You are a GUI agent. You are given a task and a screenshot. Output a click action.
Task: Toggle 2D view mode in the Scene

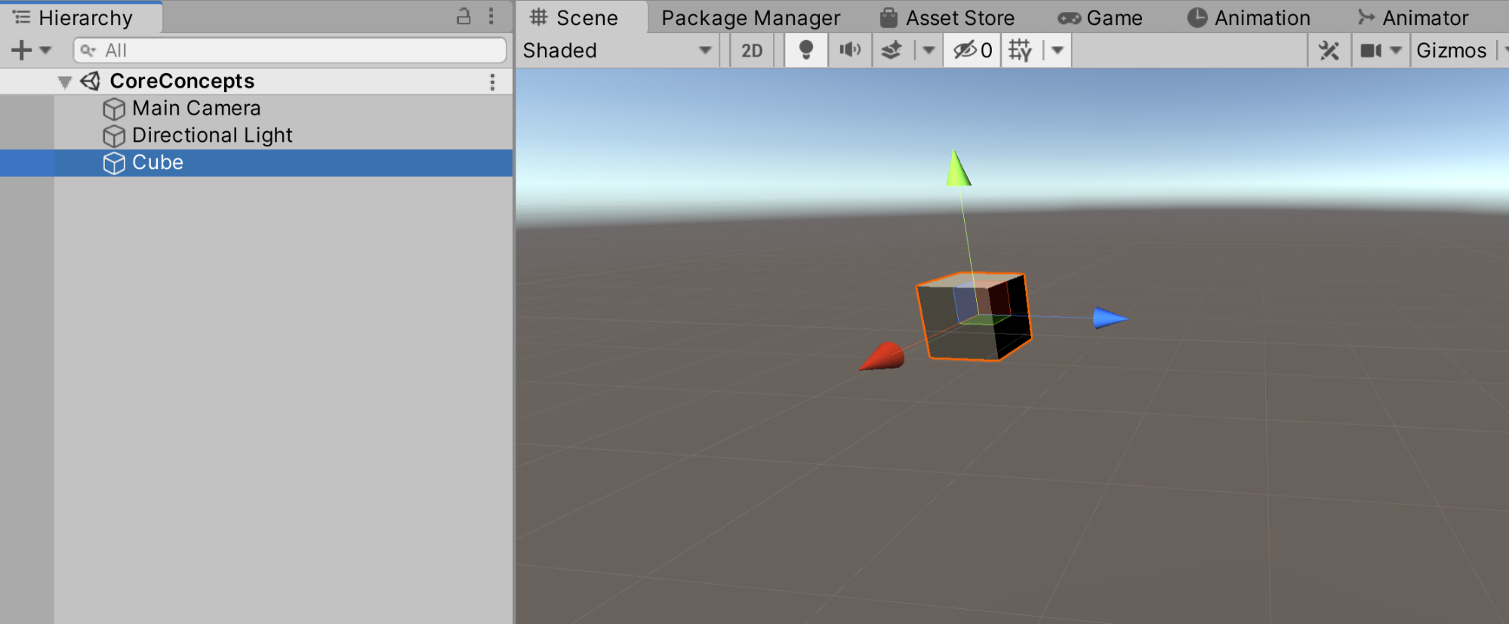pos(752,51)
